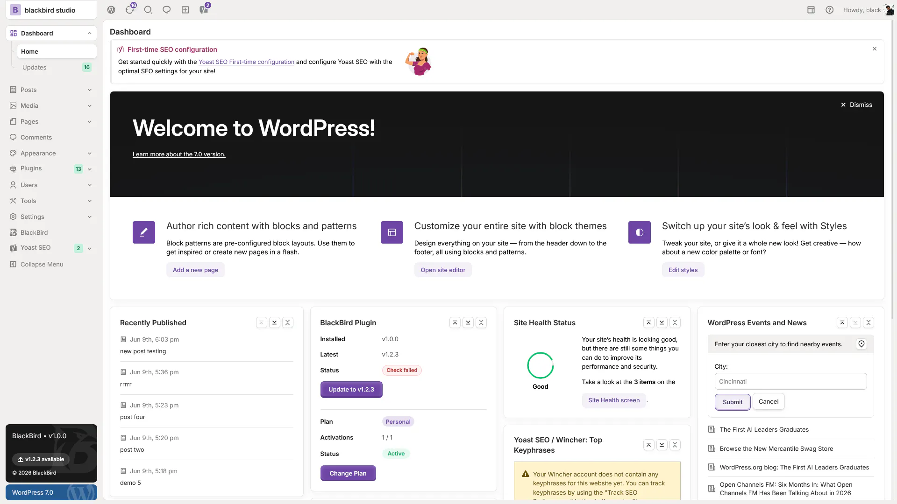This screenshot has height=504, width=897.
Task: Expand the Appearance submenu
Action: [x=89, y=154]
